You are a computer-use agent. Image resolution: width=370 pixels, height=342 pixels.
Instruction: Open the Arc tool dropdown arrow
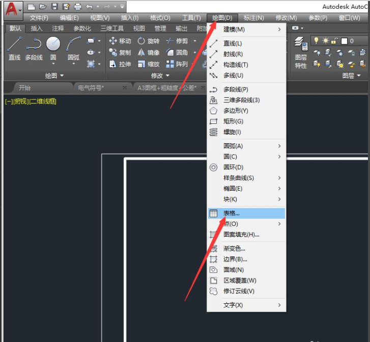point(73,64)
